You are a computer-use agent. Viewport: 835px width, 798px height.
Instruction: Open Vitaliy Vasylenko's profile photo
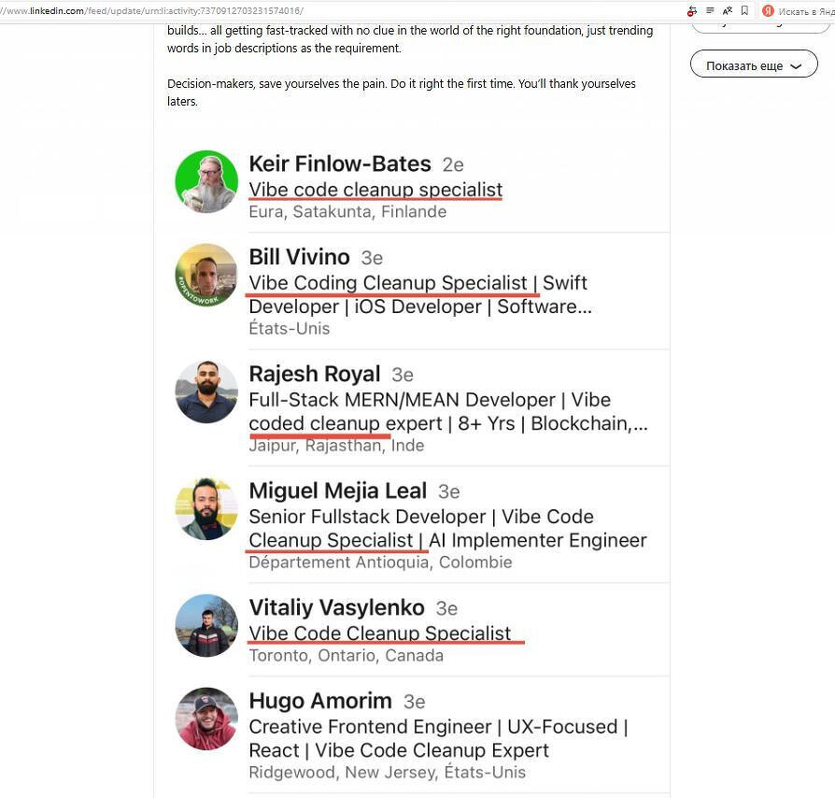coord(206,625)
